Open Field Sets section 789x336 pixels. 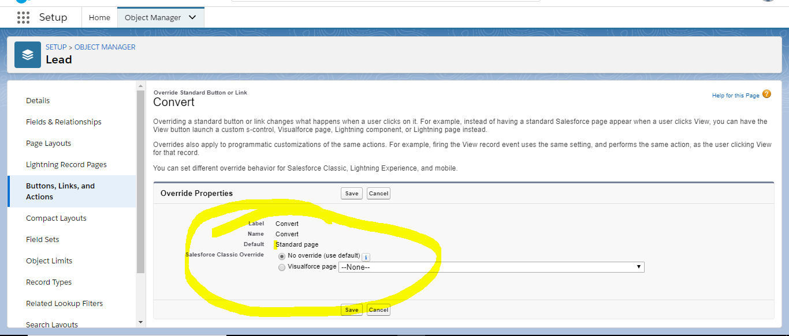(x=43, y=239)
